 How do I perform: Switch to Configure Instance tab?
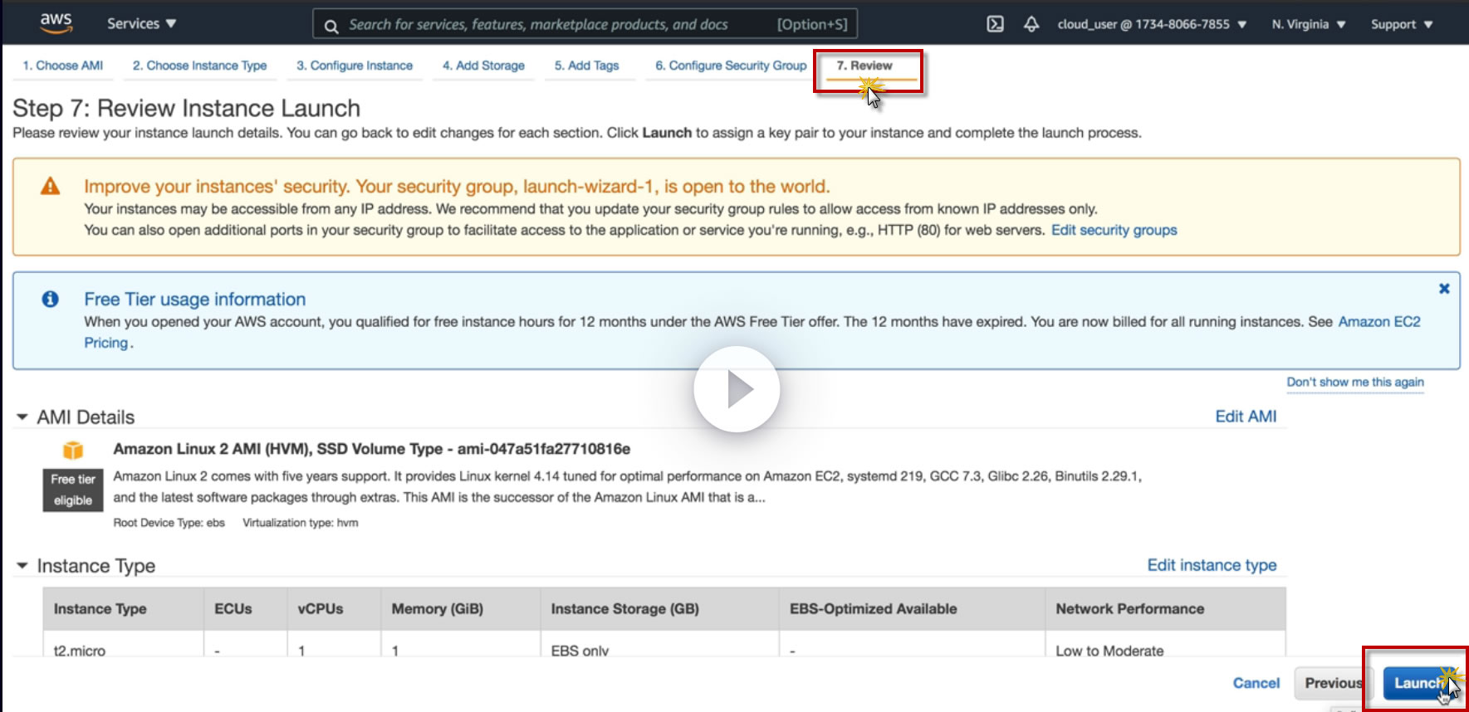[355, 66]
